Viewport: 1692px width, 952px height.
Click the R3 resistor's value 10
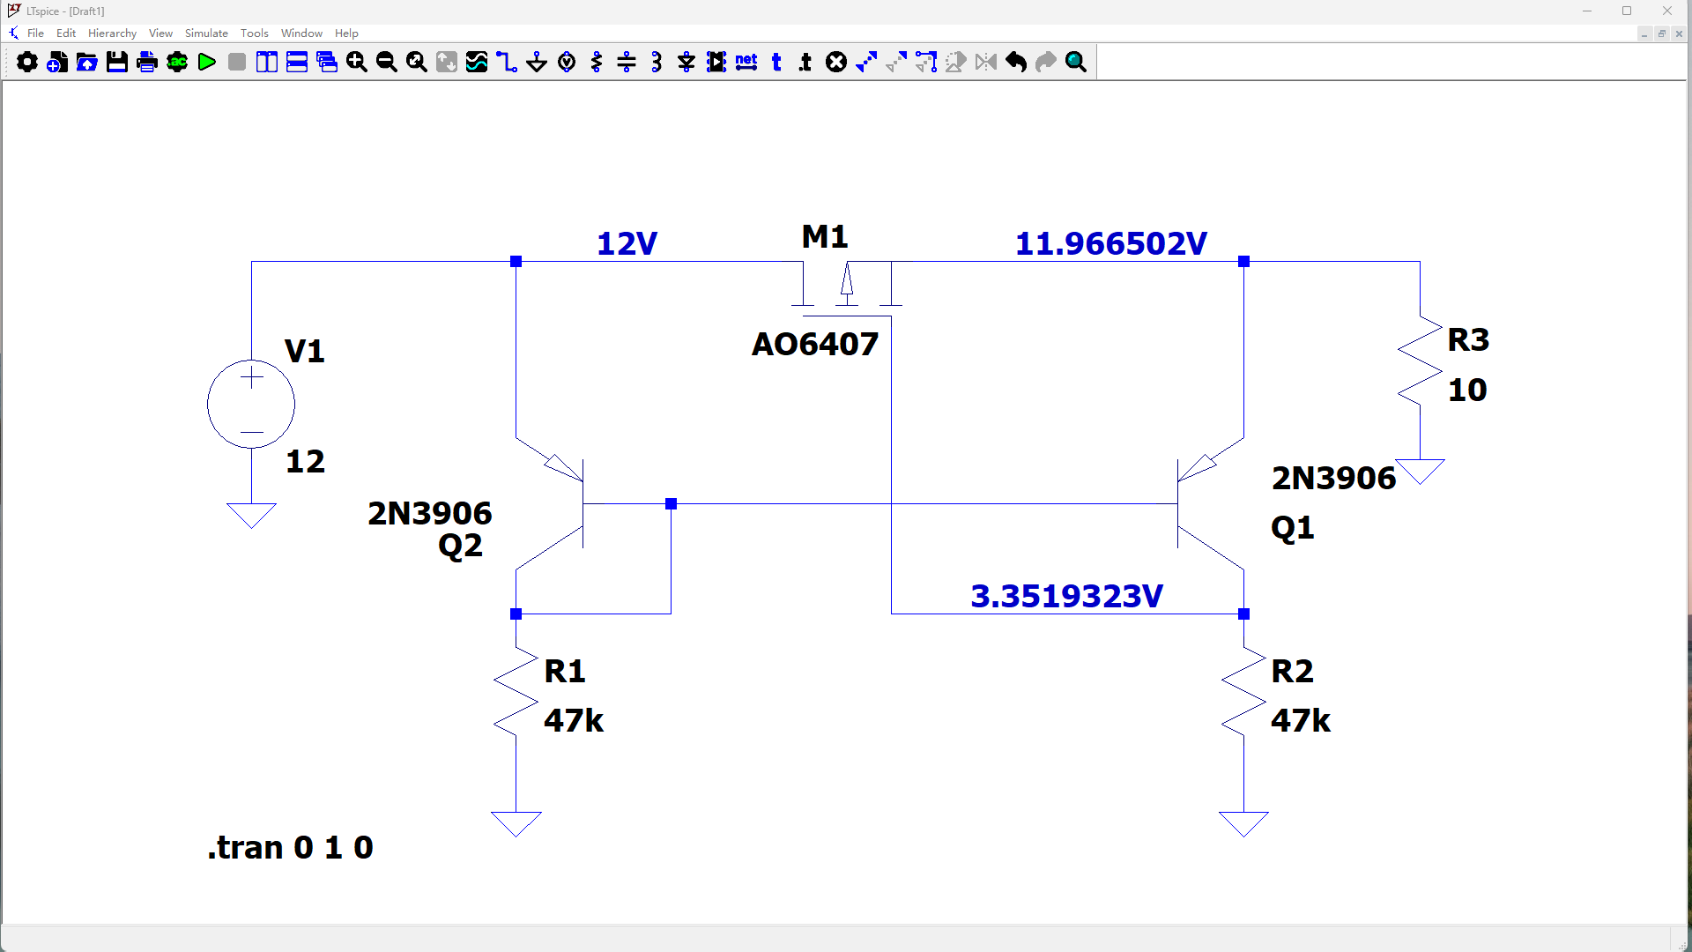[x=1467, y=390]
